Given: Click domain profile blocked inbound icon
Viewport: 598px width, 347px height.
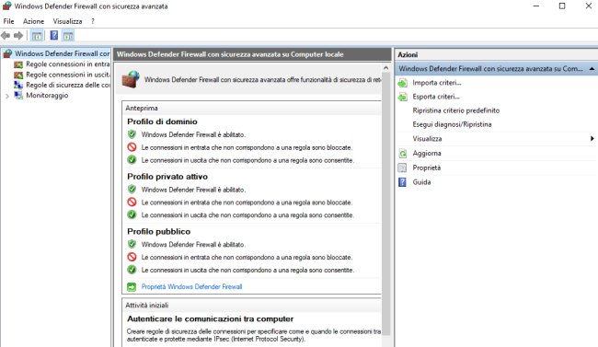Looking at the screenshot, I should (x=132, y=147).
